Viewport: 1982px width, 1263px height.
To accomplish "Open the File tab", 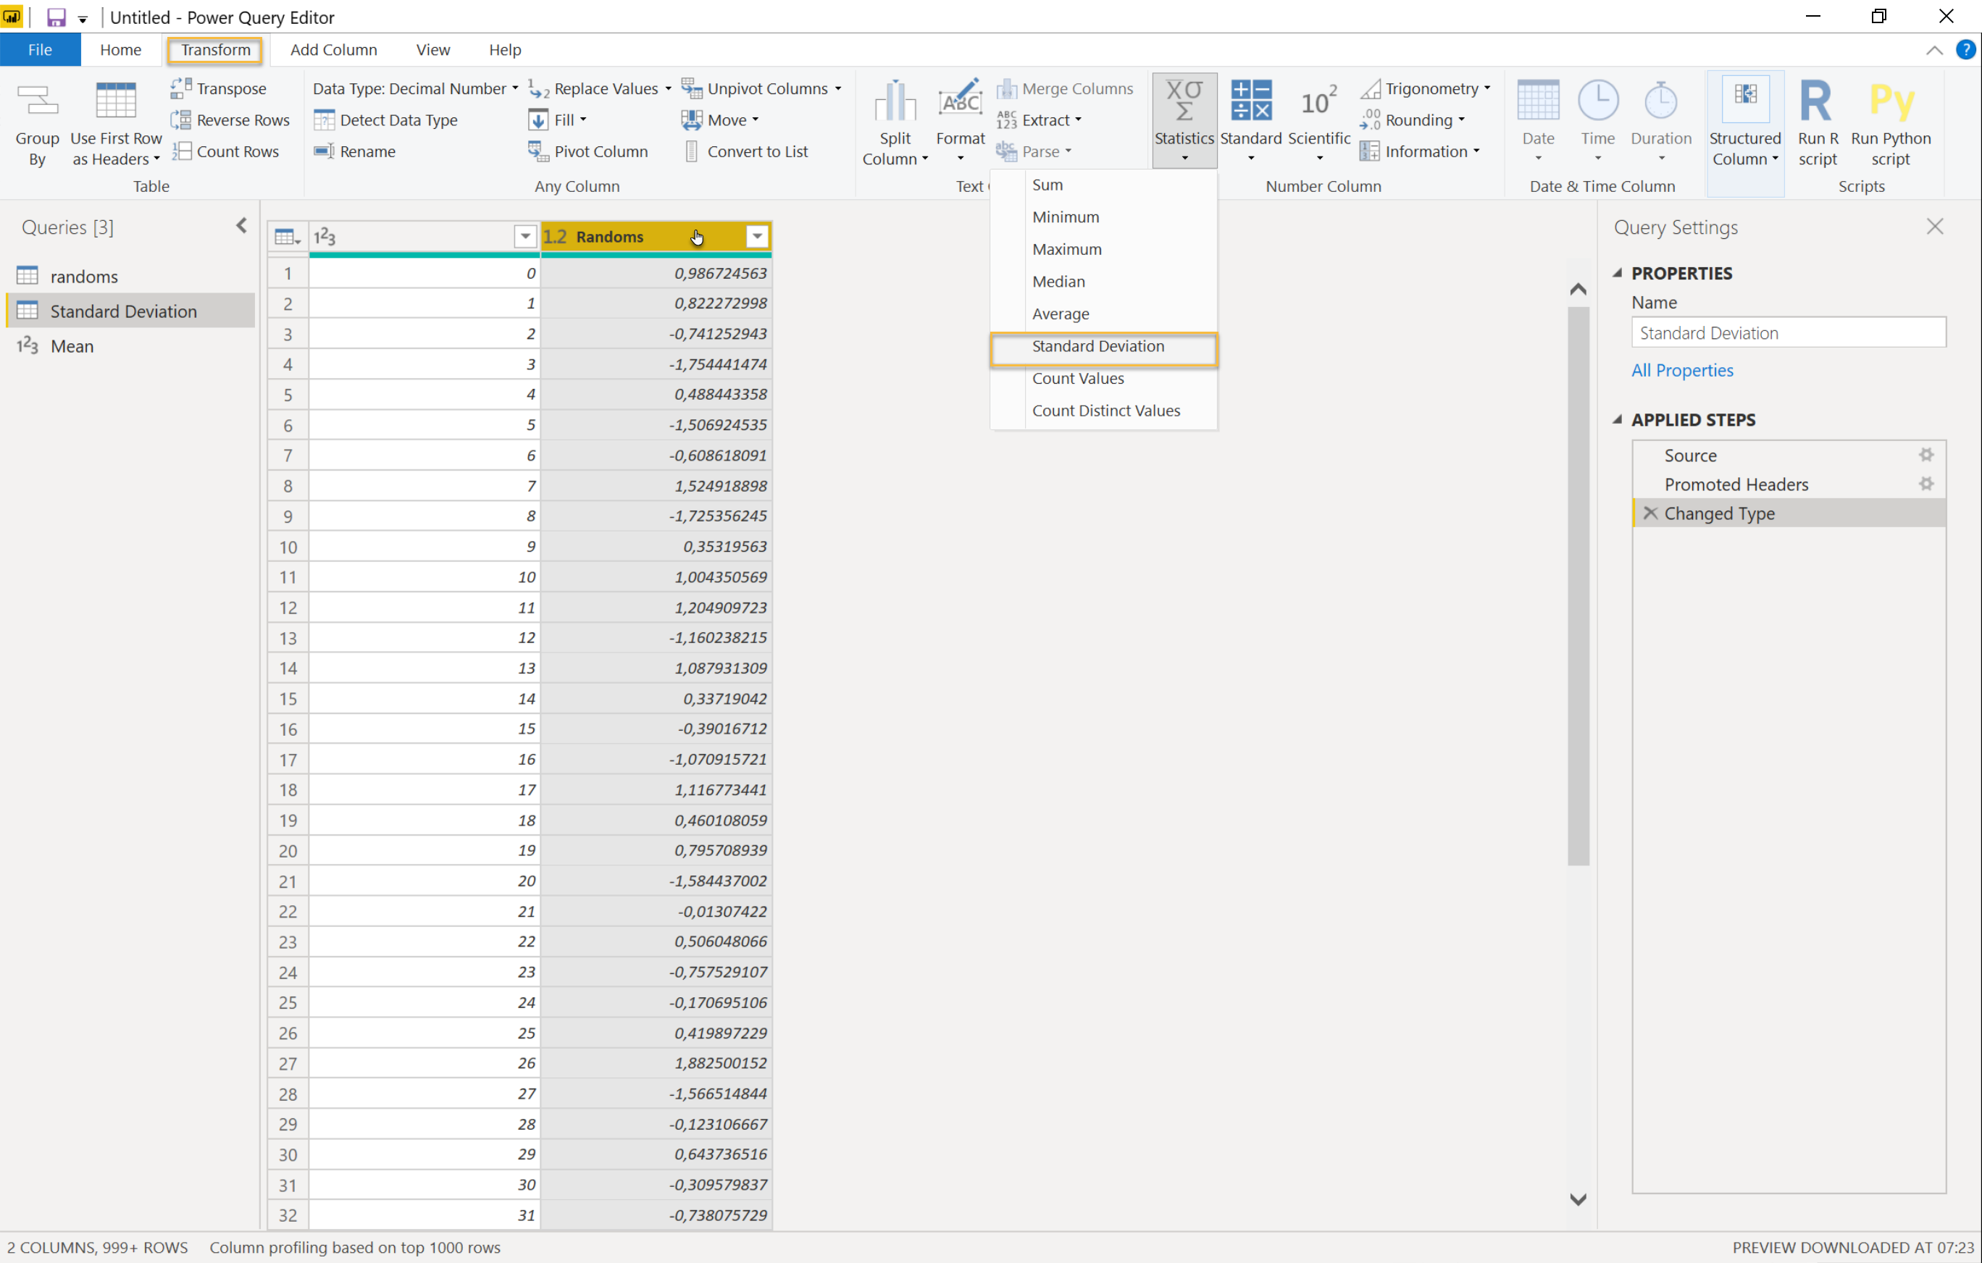I will pyautogui.click(x=41, y=49).
